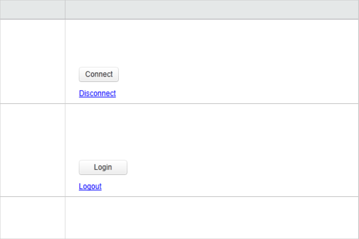Image resolution: width=359 pixels, height=239 pixels.
Task: Select the wide gray header cell
Action: 212,10
